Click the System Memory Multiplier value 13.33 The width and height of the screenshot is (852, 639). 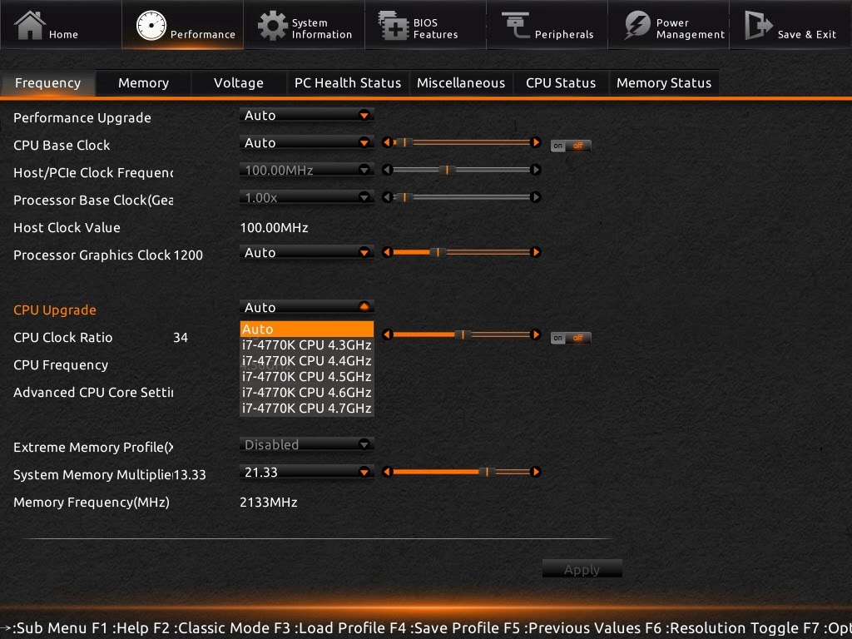point(190,475)
